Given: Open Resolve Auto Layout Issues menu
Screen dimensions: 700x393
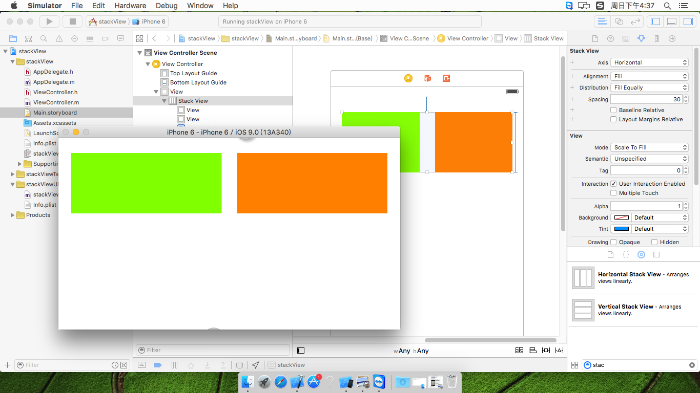Looking at the screenshot, I should (x=559, y=351).
